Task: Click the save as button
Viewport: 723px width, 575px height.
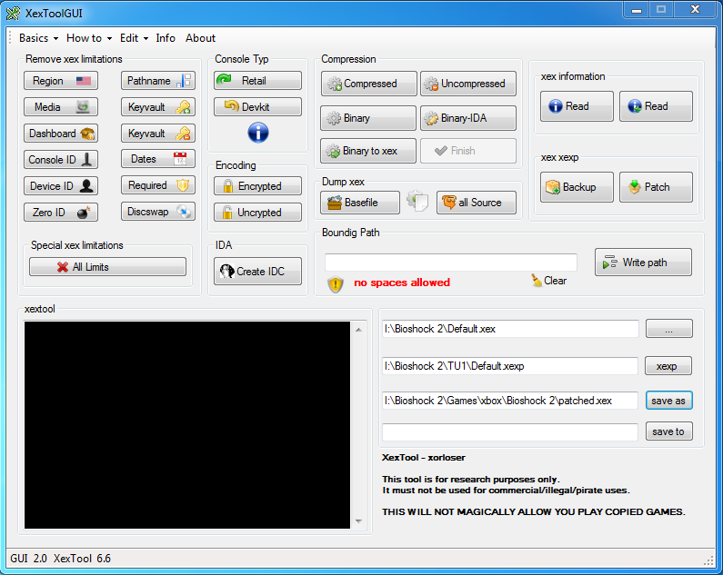Action: pos(668,401)
